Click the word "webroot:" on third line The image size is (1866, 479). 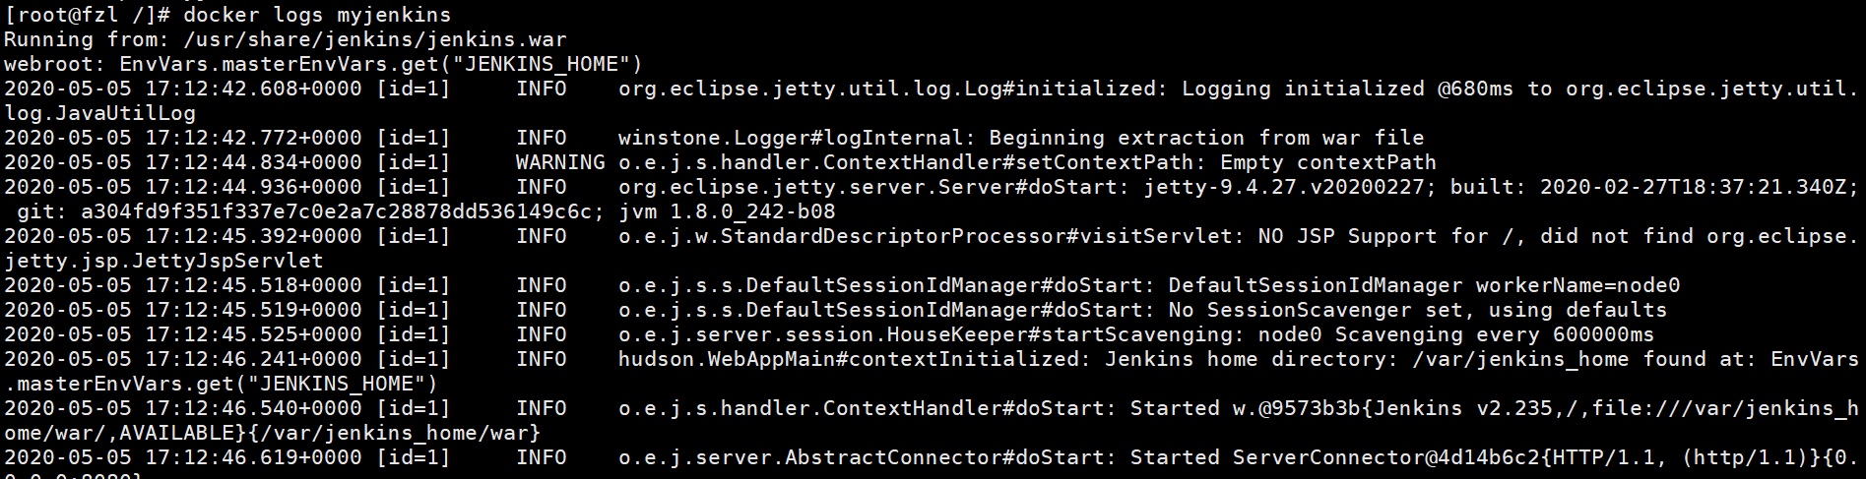[x=55, y=64]
